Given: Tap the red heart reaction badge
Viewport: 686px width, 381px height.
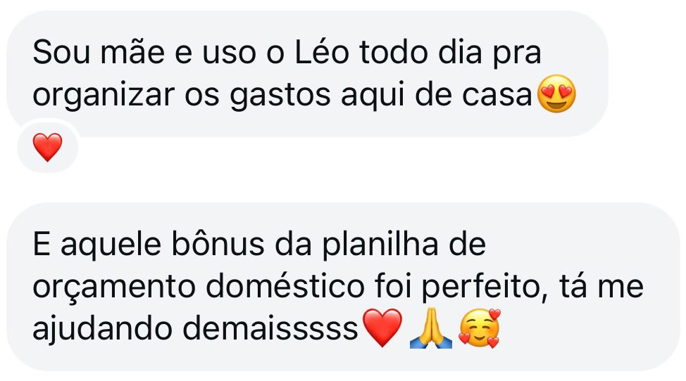Looking at the screenshot, I should (48, 148).
